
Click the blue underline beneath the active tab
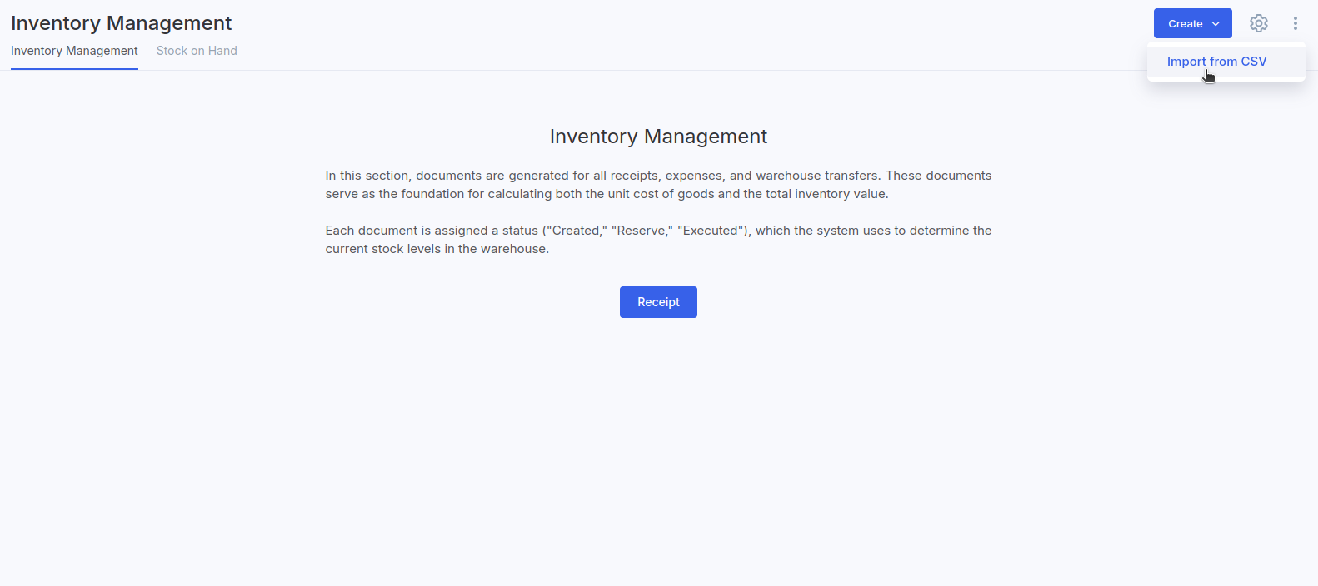coord(74,69)
